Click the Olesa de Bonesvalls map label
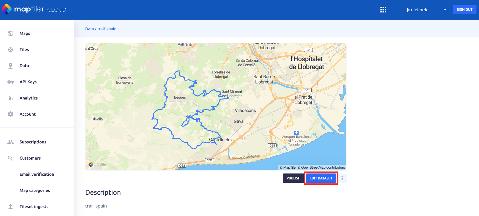Viewport: 479px width, 216px height. click(x=125, y=80)
